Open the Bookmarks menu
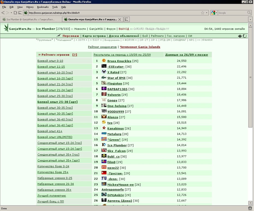Viewport: 254px width, 211px height. pyautogui.click(x=43, y=7)
